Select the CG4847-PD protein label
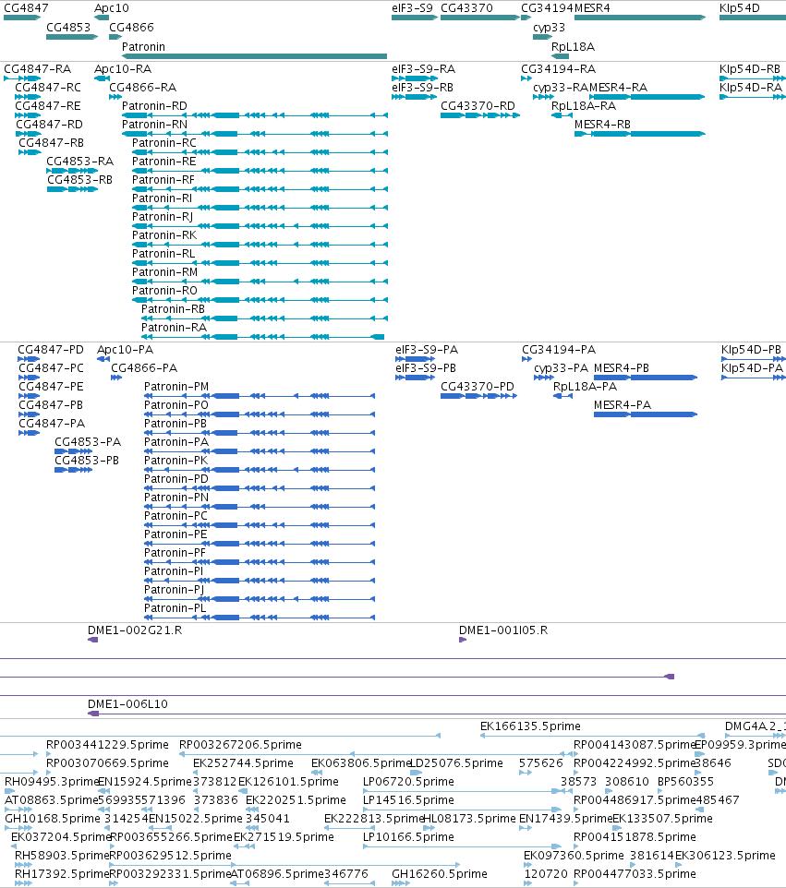 [x=51, y=350]
